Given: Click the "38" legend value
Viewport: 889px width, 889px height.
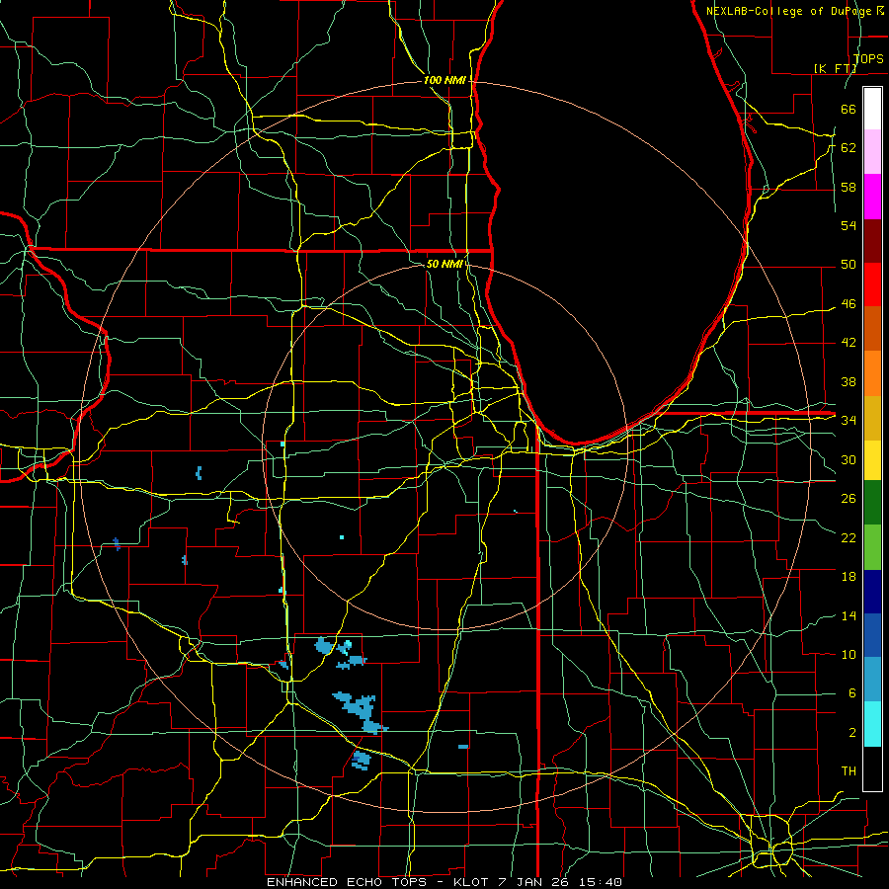Looking at the screenshot, I should (x=849, y=381).
